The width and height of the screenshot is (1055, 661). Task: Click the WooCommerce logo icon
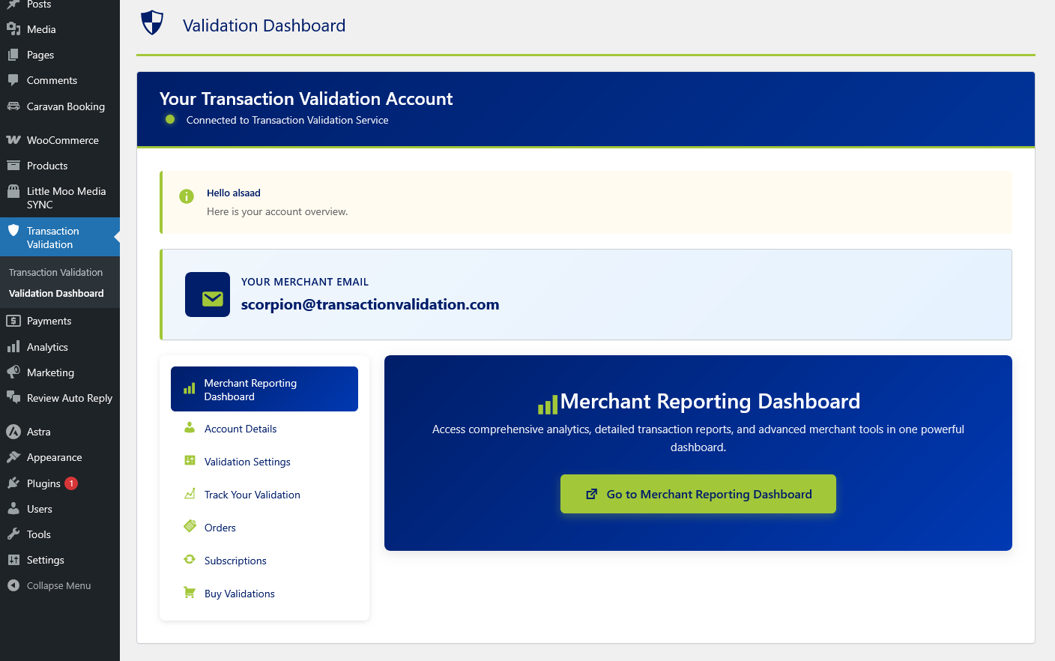(13, 140)
